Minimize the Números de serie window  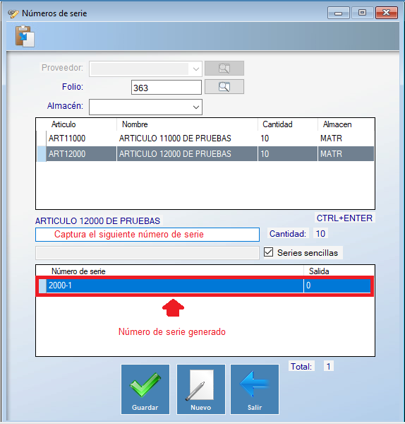coord(338,13)
